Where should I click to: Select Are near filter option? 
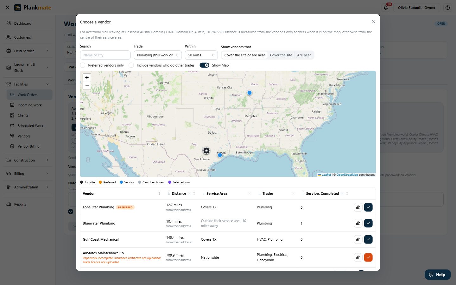[x=304, y=55]
